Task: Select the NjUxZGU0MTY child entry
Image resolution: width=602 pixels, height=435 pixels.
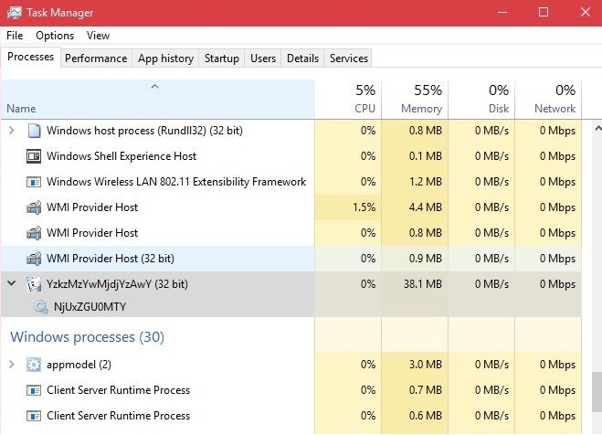Action: (90, 307)
